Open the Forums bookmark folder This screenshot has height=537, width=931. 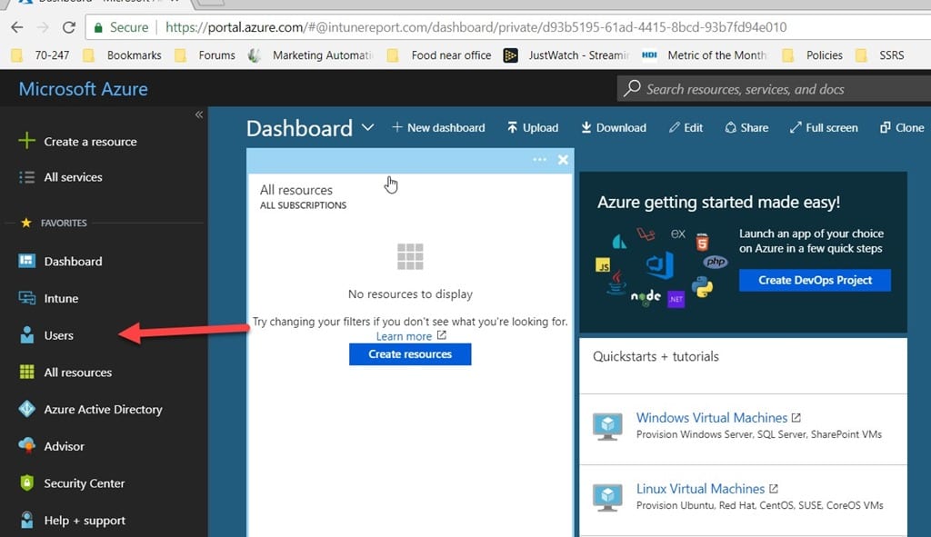pos(205,55)
